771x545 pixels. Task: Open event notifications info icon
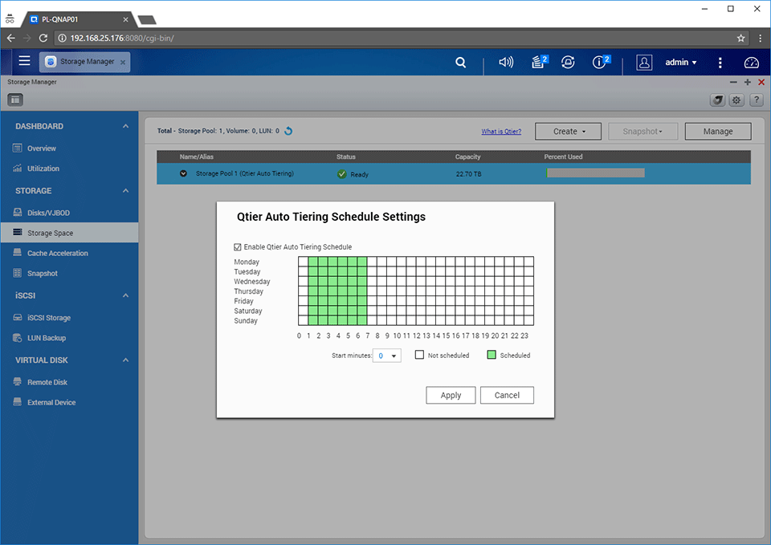(601, 62)
